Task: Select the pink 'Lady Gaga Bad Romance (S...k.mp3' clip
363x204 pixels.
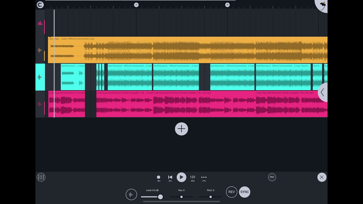Action: click(x=67, y=104)
